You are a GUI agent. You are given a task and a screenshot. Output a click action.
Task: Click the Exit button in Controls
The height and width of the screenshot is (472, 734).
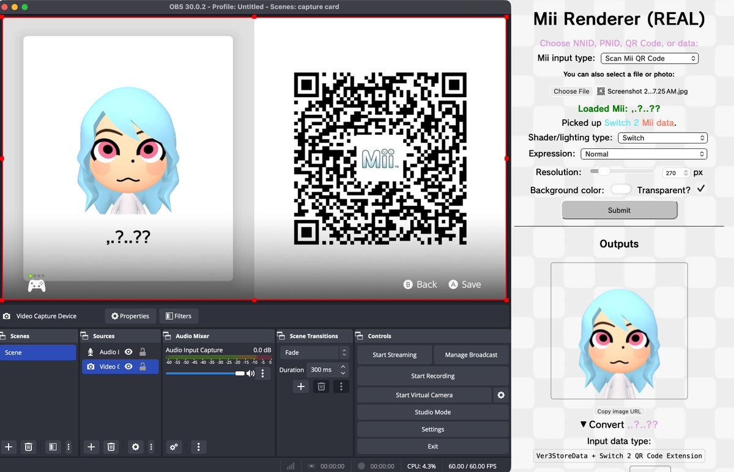432,446
